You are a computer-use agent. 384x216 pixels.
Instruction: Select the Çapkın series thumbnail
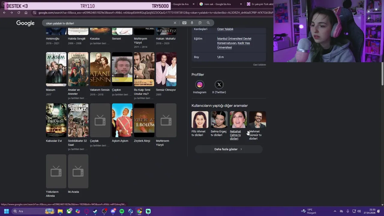coord(122,69)
